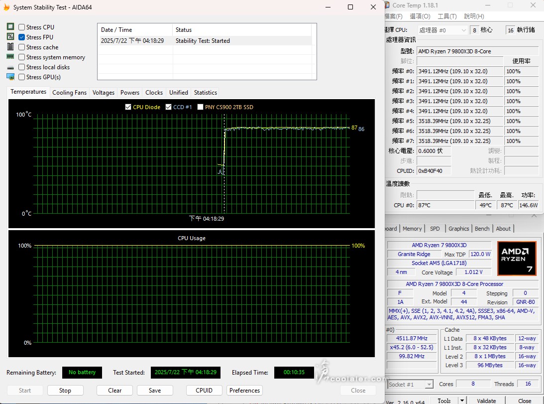Screen dimensions: 544x404
Task: Switch to the Graphics tab in CPU-Z
Action: [459, 229]
